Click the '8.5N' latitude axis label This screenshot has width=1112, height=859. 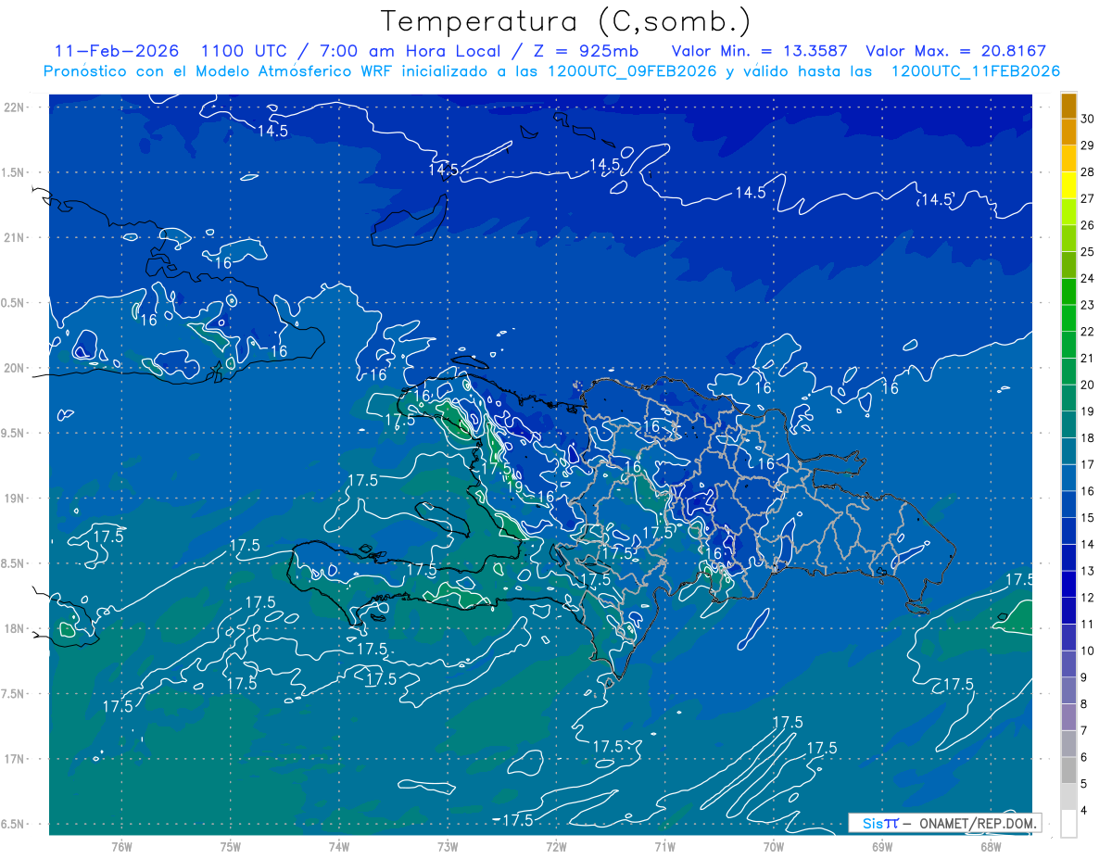coord(13,563)
